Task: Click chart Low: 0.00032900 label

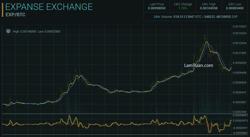Action: click(x=49, y=31)
